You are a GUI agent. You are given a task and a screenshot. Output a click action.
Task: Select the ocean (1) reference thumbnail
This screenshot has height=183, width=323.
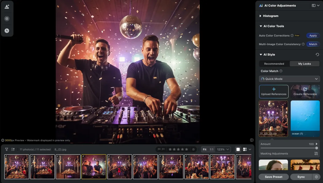tap(305, 118)
